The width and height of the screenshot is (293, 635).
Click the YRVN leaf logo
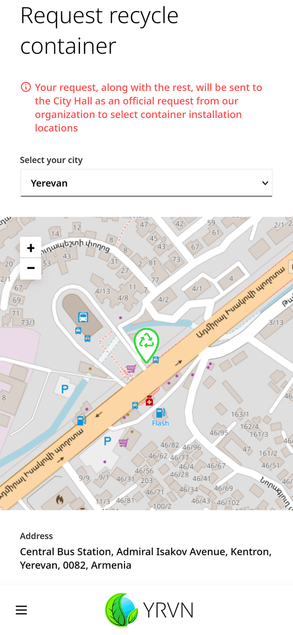(x=121, y=610)
